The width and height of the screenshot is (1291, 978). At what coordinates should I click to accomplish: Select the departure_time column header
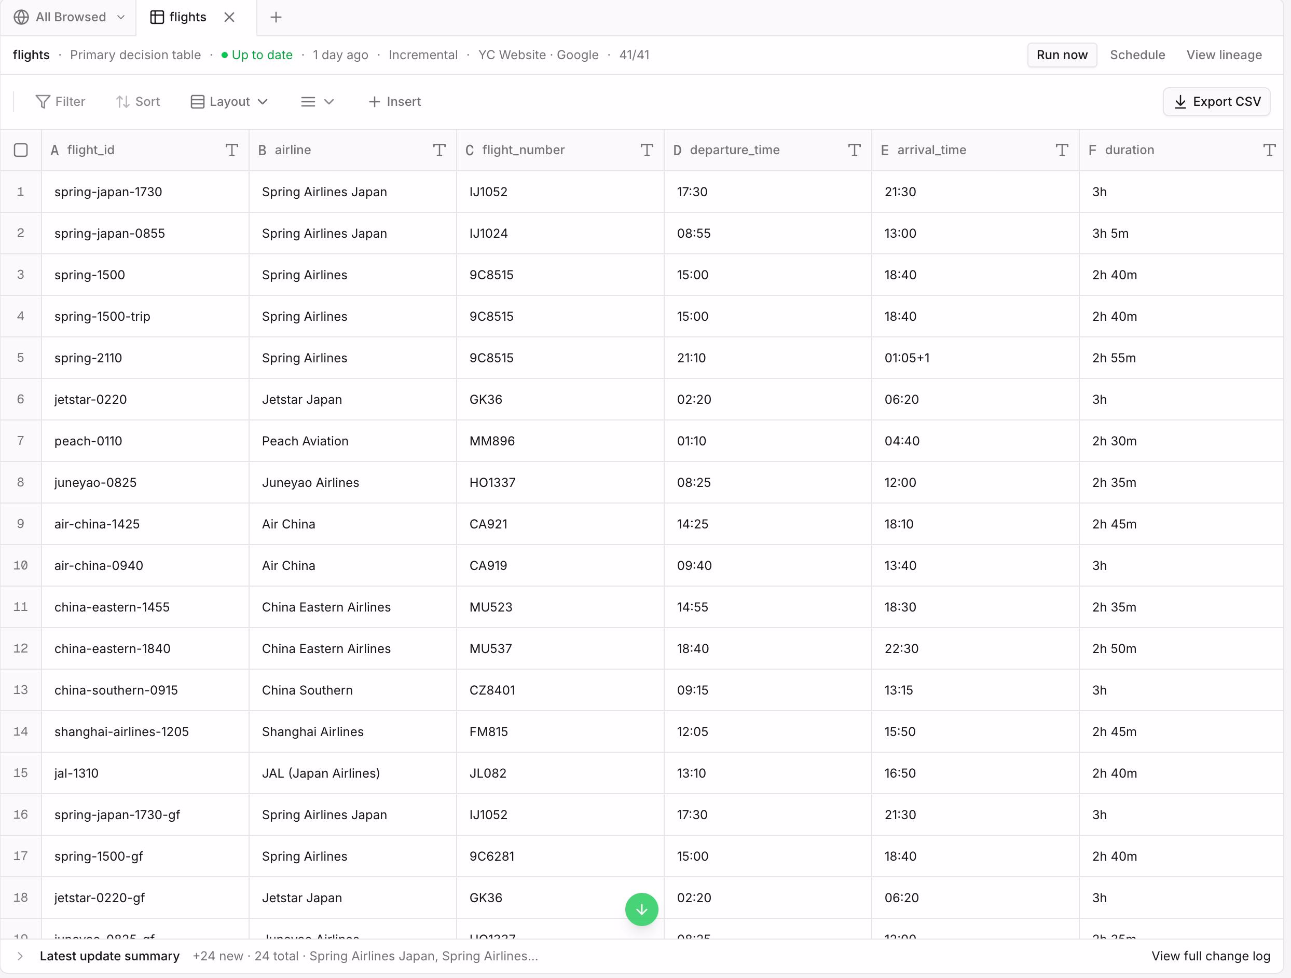(768, 150)
